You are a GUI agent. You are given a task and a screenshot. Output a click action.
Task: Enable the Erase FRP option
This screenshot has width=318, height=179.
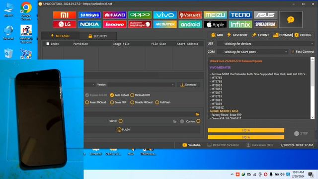112,102
